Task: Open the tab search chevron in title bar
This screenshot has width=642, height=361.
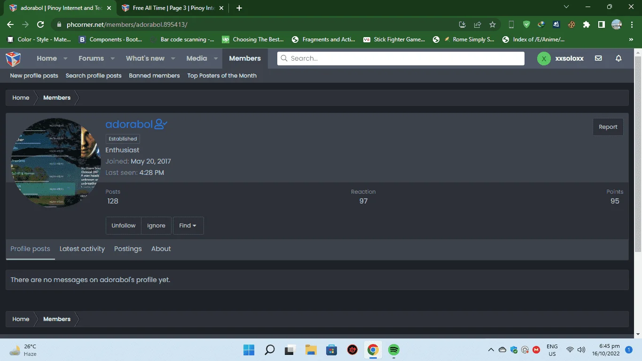Action: pos(566,7)
